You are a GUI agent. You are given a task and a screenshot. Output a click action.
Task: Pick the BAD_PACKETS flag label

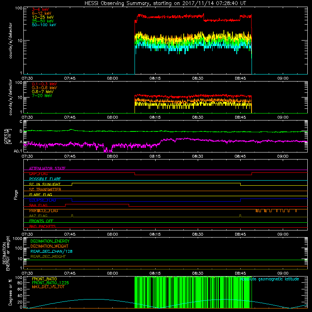click(x=43, y=226)
